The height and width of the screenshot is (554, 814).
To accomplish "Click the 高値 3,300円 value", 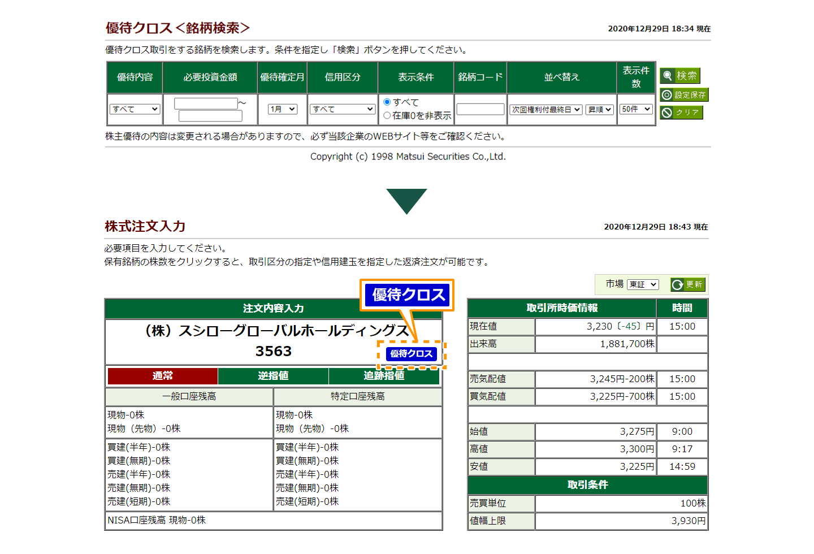I will pos(637,449).
